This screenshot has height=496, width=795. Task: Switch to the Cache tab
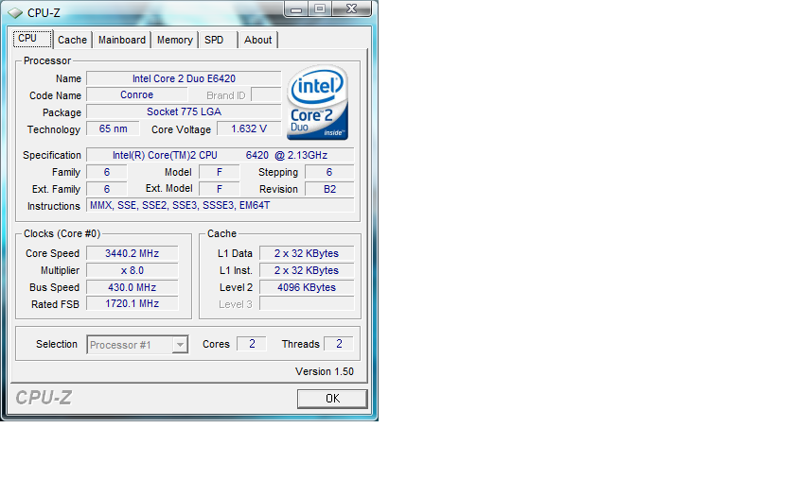click(73, 40)
